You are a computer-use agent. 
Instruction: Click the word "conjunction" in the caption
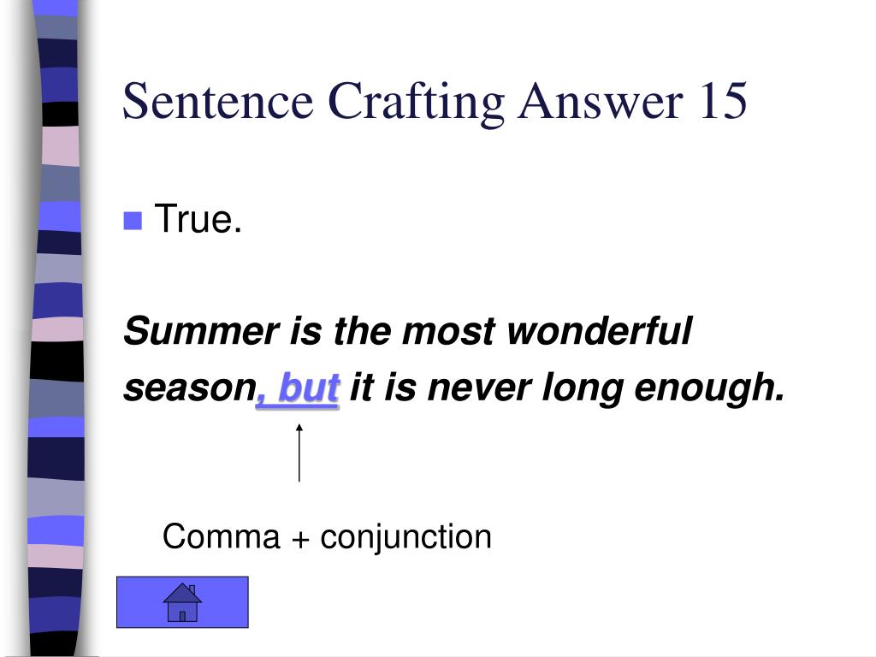click(405, 538)
